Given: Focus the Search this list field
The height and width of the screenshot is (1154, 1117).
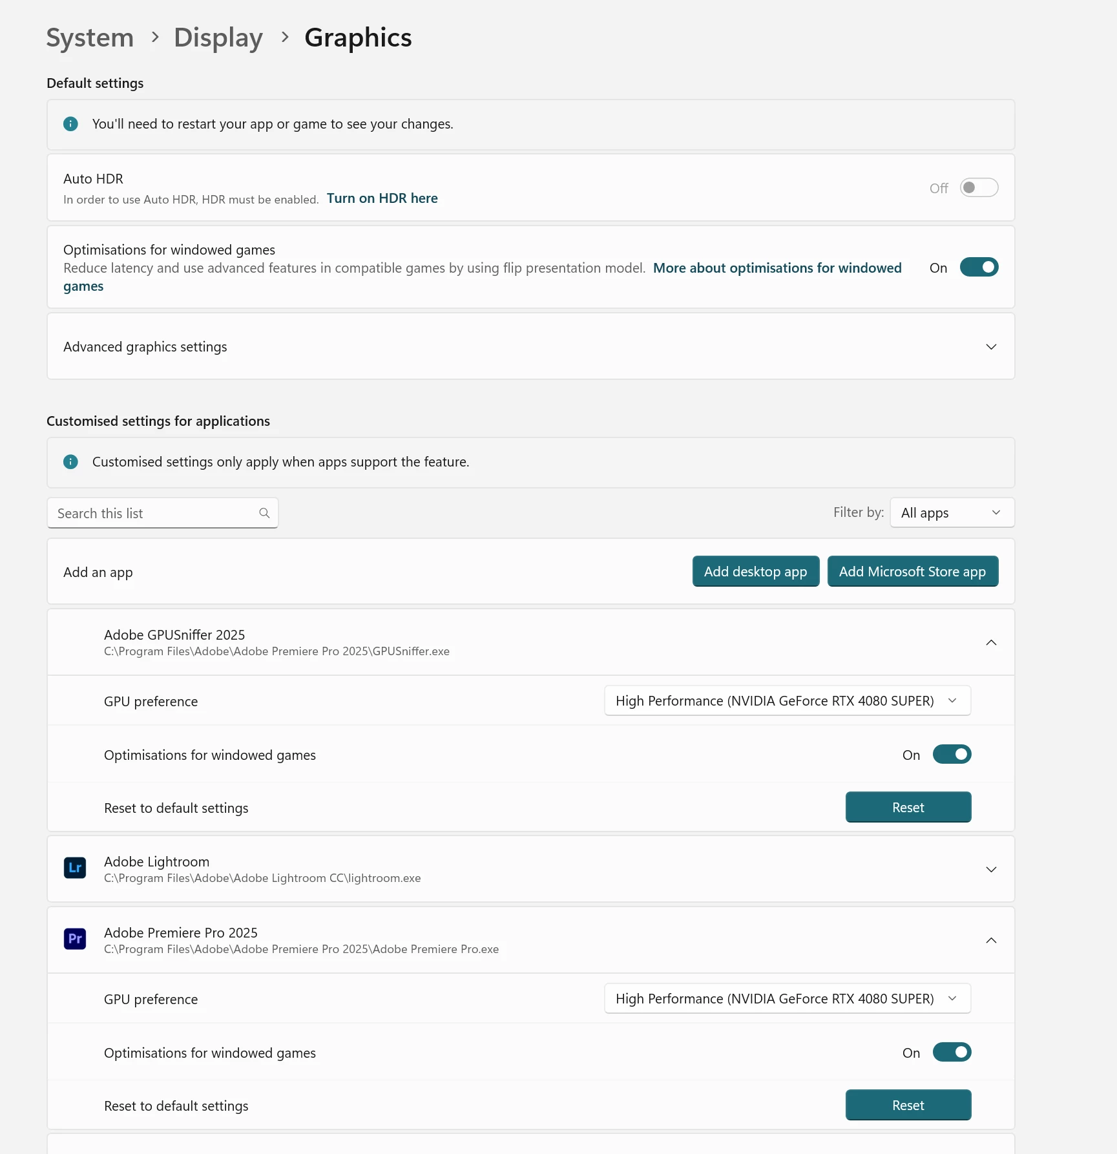Looking at the screenshot, I should tap(162, 513).
